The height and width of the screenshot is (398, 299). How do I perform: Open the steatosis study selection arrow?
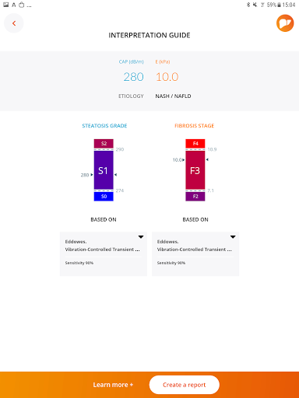[141, 237]
